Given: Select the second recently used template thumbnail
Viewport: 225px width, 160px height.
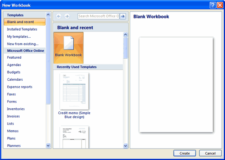Looking at the screenshot, I should [74, 137].
